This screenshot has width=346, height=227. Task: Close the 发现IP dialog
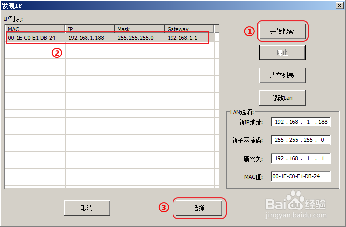(x=340, y=6)
